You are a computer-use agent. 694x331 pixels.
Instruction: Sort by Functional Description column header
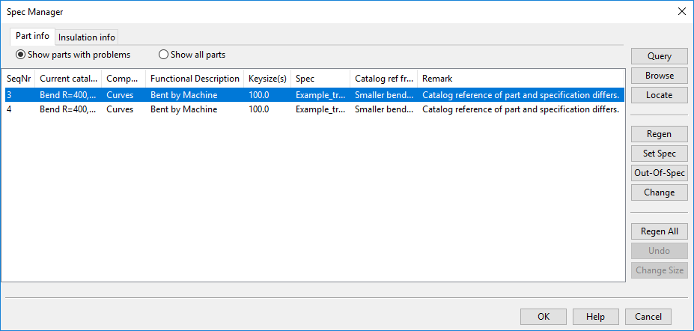coord(195,79)
